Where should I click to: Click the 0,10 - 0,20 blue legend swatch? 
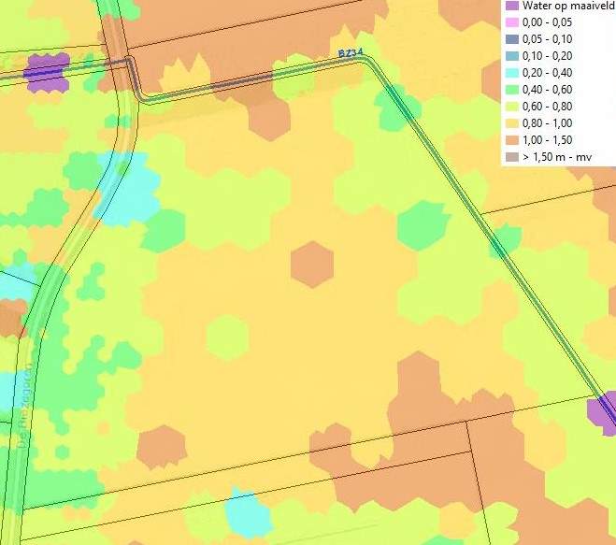click(x=512, y=56)
